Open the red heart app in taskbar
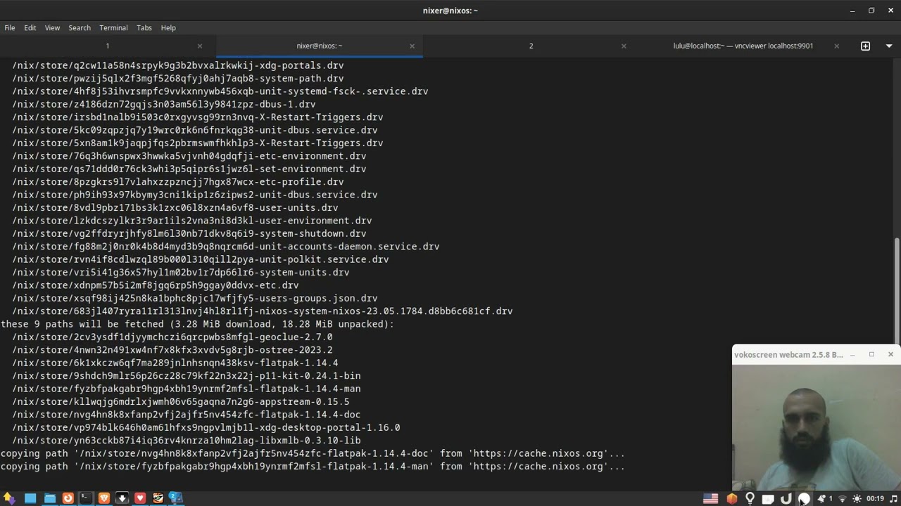 point(140,498)
